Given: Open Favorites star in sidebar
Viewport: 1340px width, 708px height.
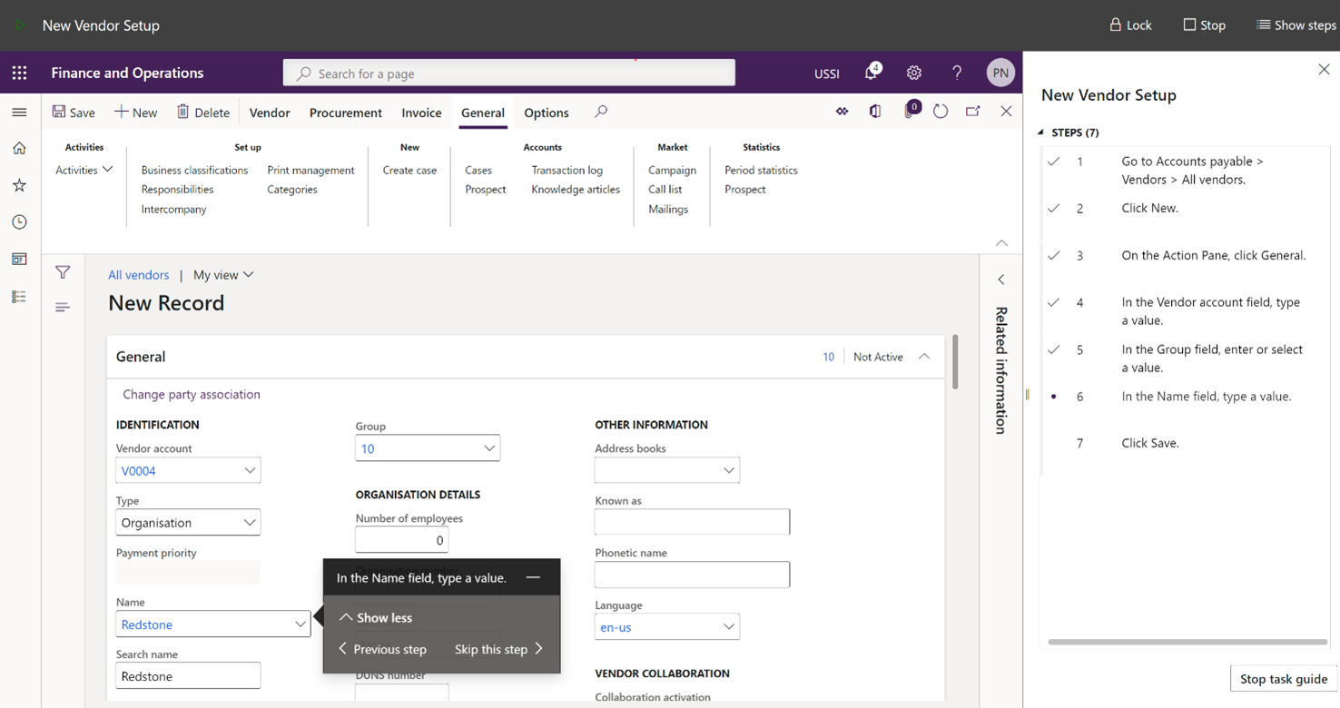Looking at the screenshot, I should point(19,185).
